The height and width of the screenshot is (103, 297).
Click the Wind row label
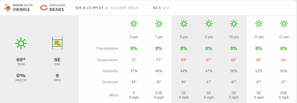114,95
